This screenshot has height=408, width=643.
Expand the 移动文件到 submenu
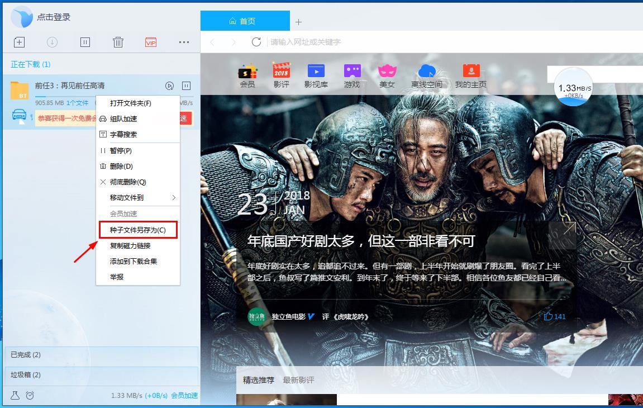[138, 197]
